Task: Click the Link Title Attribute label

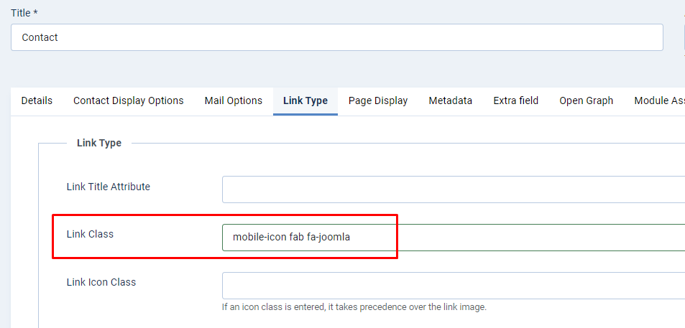Action: (109, 187)
